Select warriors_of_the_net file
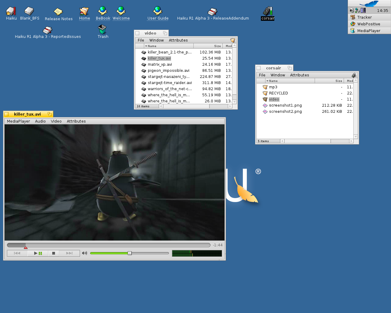 point(170,89)
